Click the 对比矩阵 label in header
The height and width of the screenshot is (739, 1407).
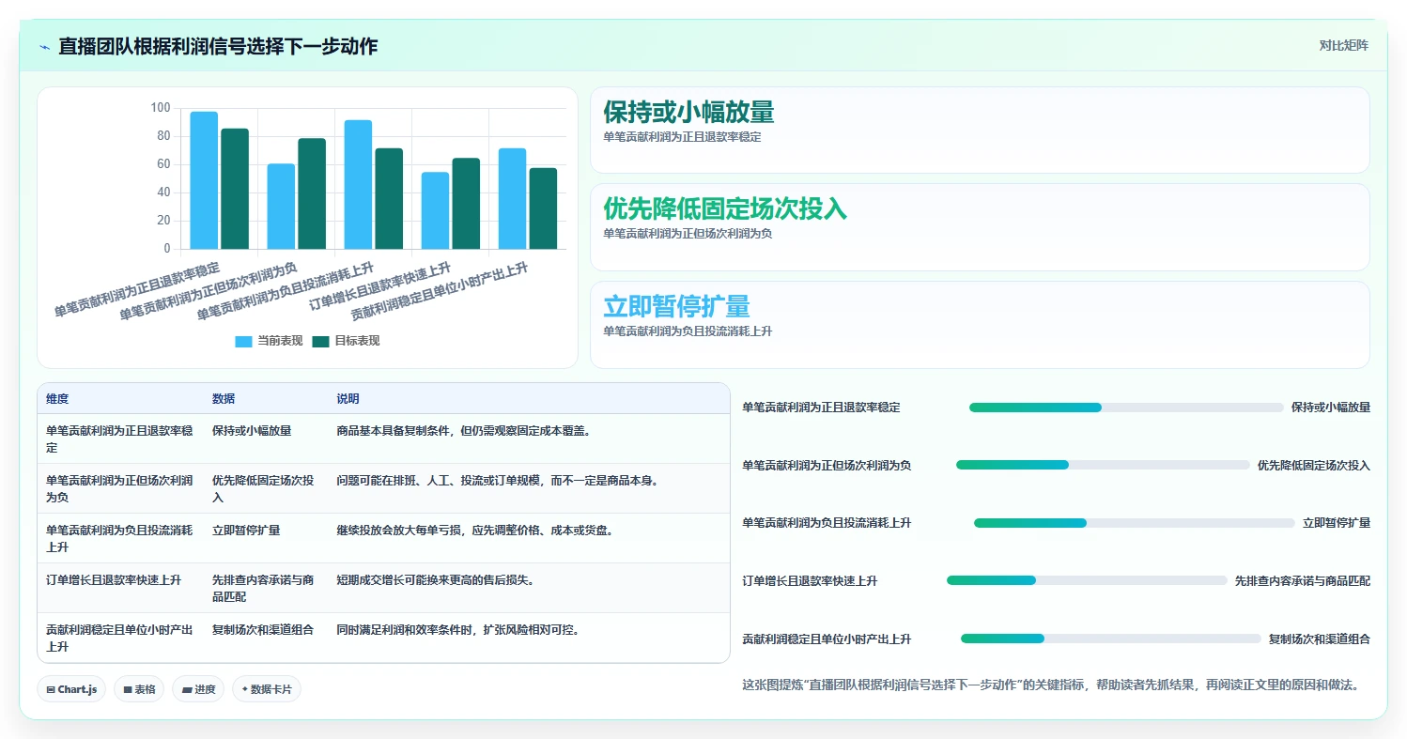tap(1343, 46)
